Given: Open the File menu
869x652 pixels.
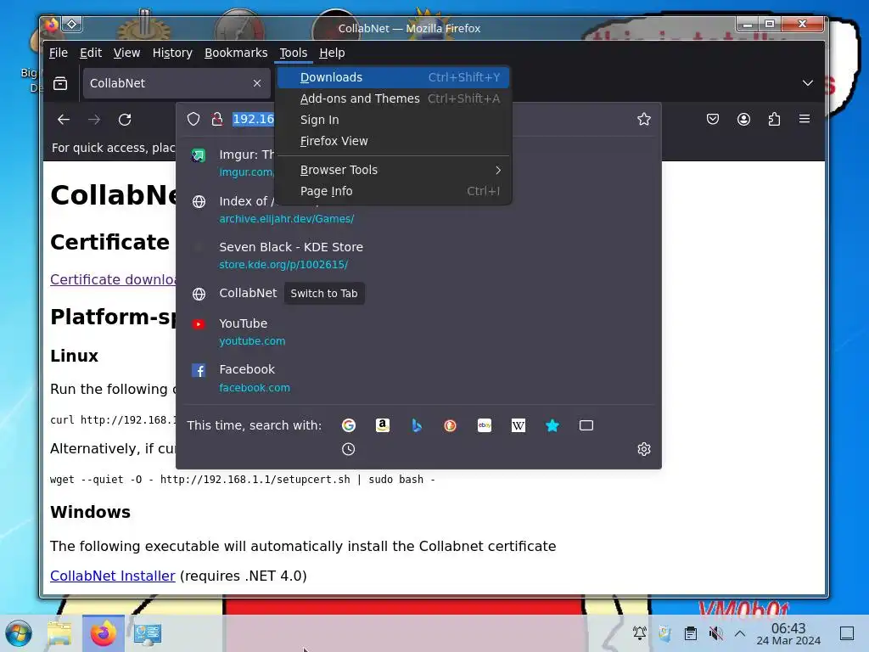Looking at the screenshot, I should (x=59, y=53).
